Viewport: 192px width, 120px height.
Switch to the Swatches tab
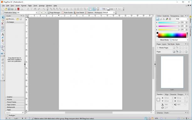pyautogui.click(x=166, y=16)
